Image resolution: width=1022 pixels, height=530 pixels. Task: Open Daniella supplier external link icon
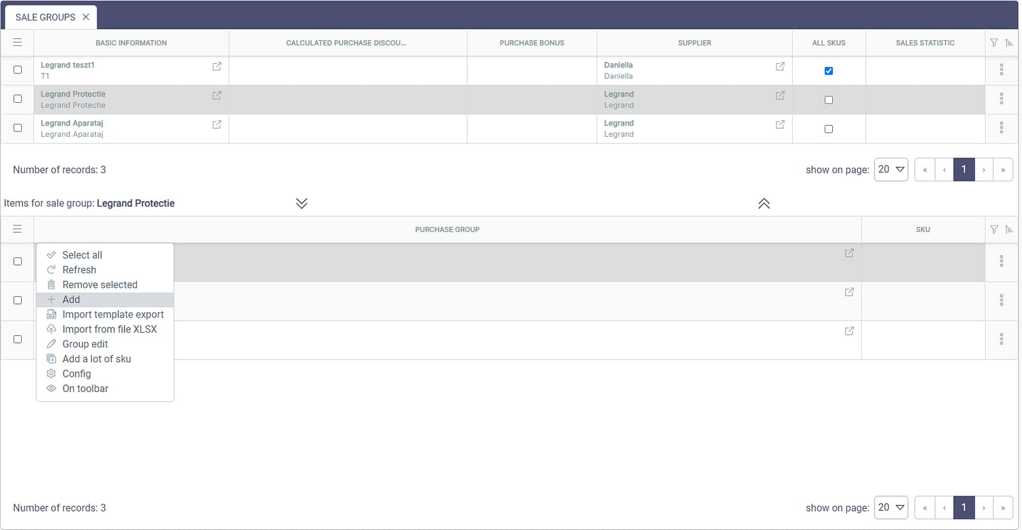click(x=780, y=66)
